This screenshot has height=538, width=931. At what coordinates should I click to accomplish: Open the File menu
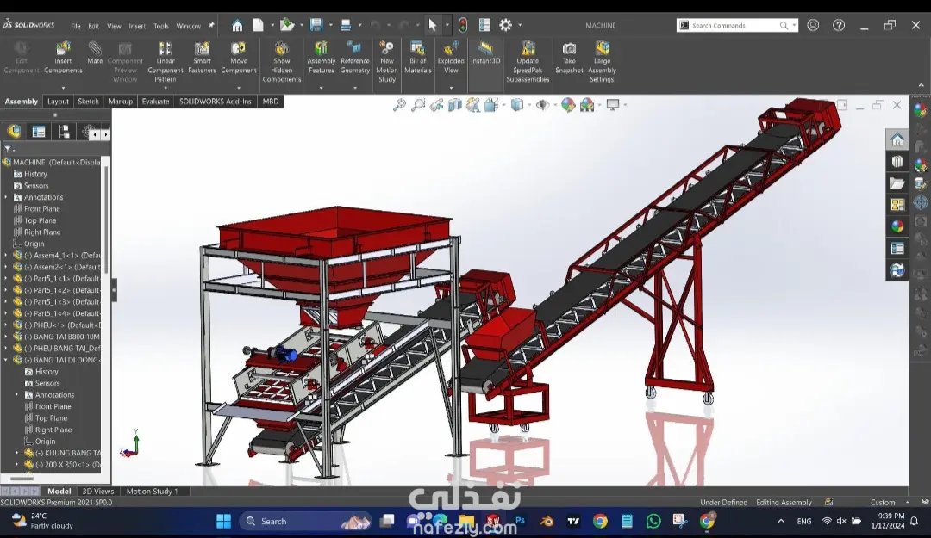[75, 26]
